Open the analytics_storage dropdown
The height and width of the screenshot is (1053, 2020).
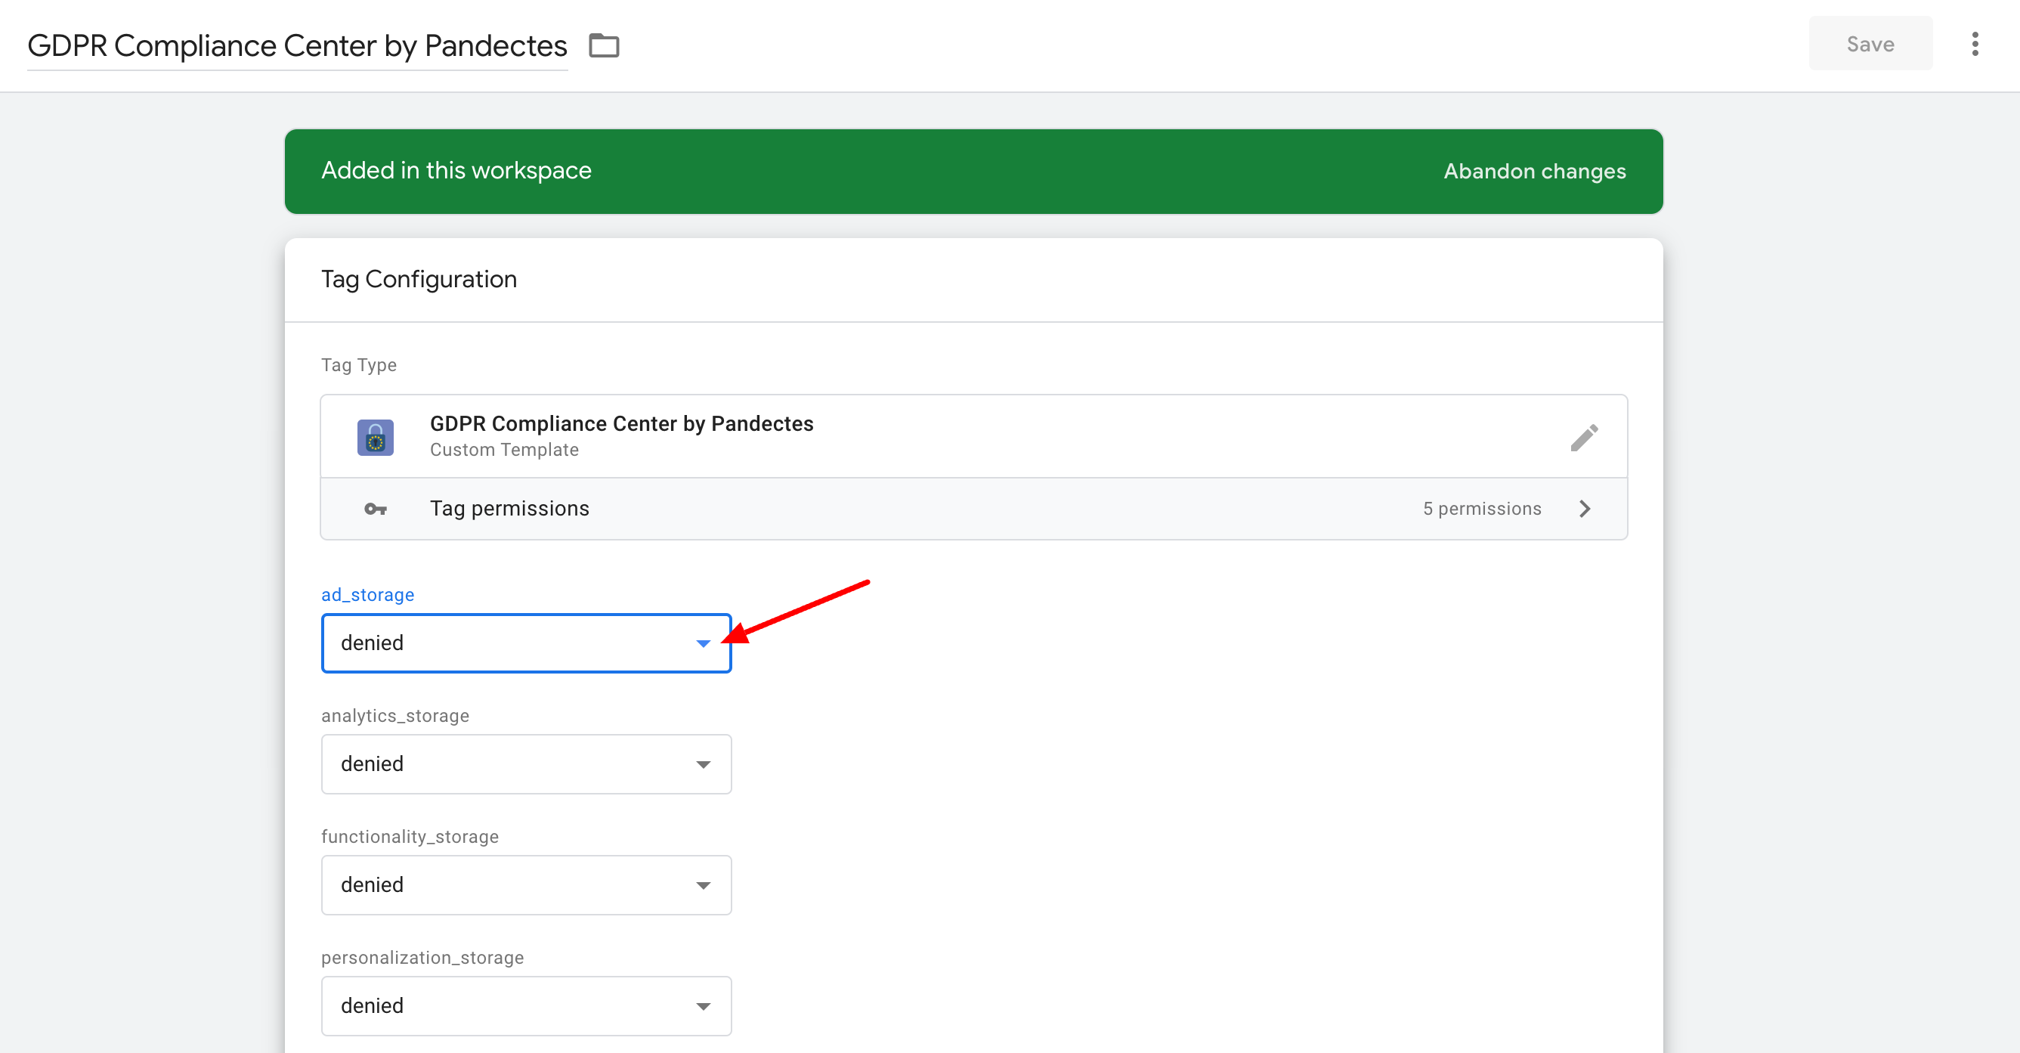click(526, 764)
